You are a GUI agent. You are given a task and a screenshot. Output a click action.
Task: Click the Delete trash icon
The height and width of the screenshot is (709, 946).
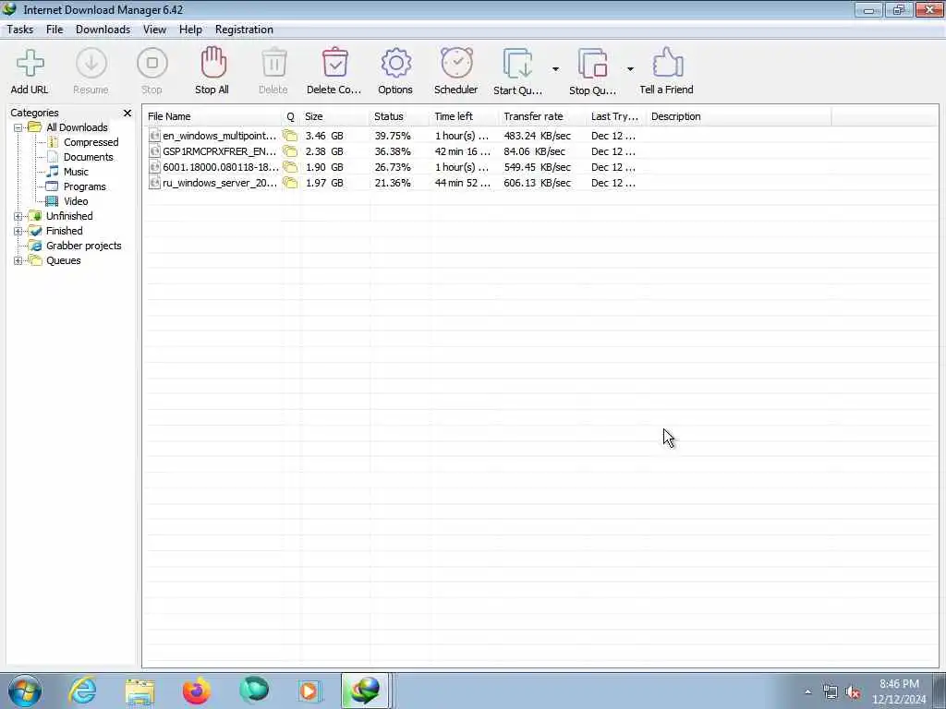[273, 63]
